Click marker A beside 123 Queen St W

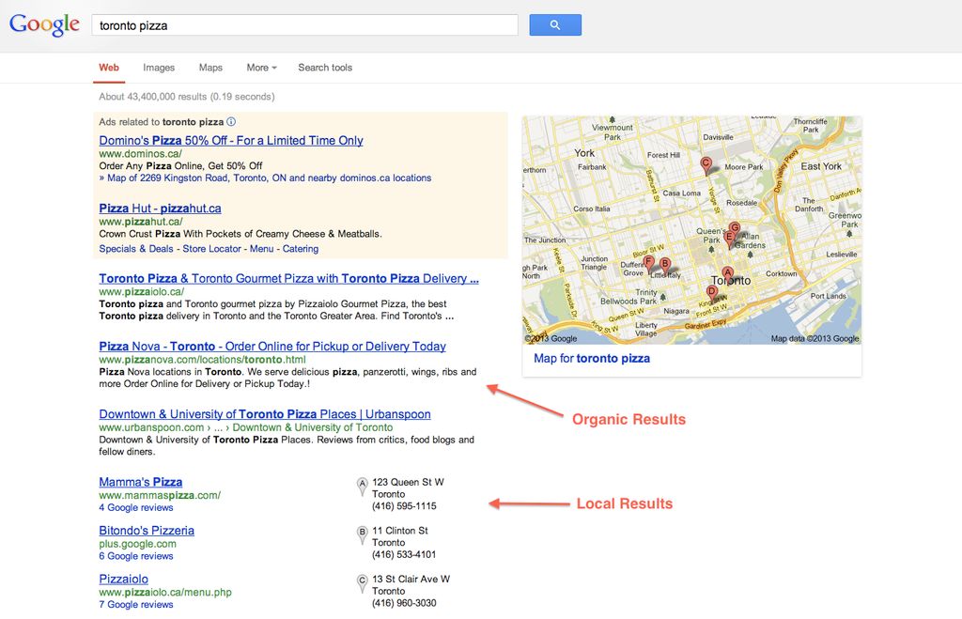pyautogui.click(x=363, y=487)
